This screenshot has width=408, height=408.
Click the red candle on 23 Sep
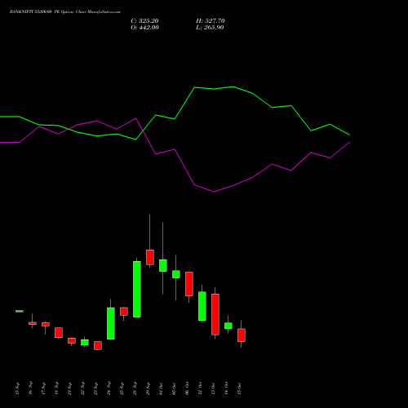[98, 345]
